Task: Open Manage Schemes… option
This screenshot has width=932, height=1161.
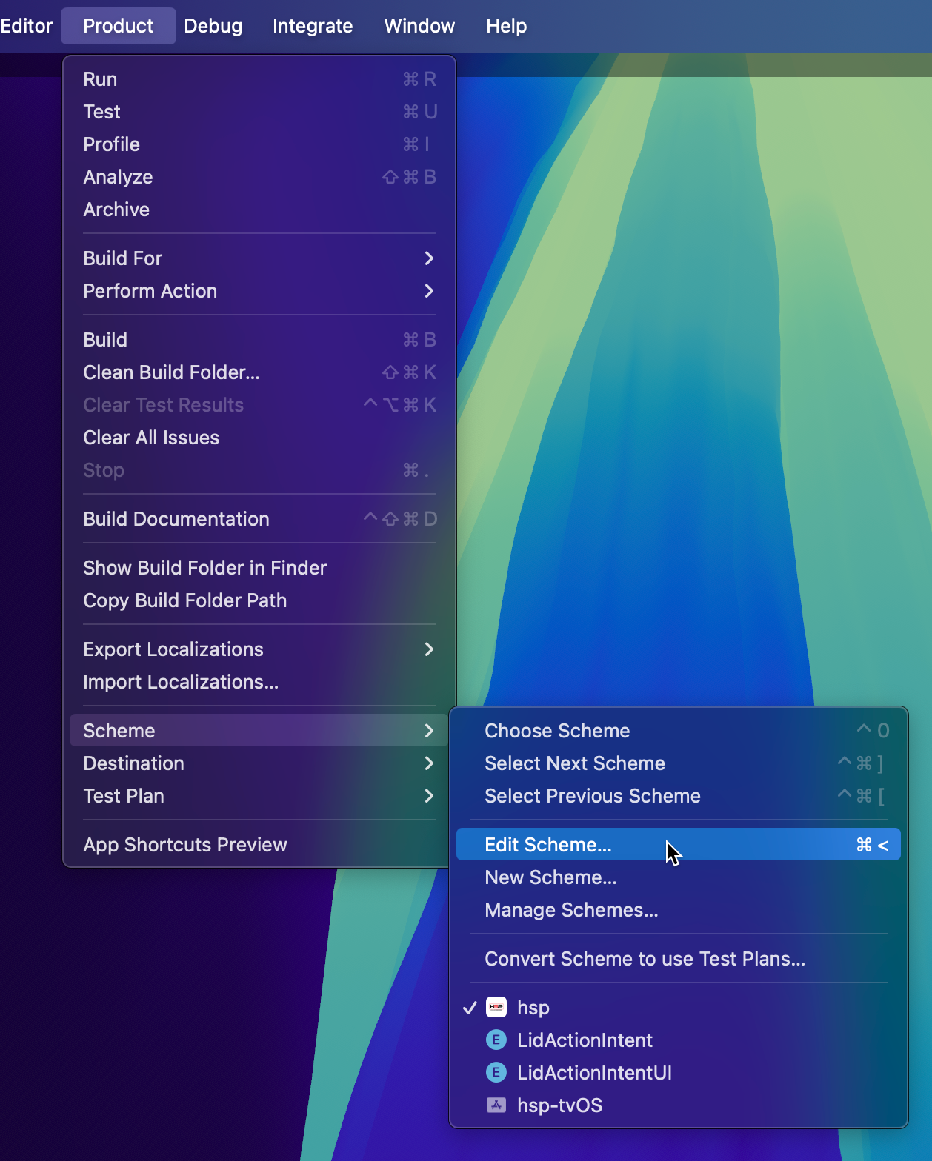Action: point(679,910)
